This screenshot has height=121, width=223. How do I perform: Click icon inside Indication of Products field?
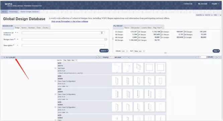(x=102, y=33)
